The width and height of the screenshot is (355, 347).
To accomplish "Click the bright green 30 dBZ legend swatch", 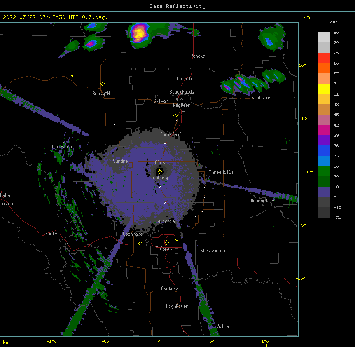I will coord(324,171).
